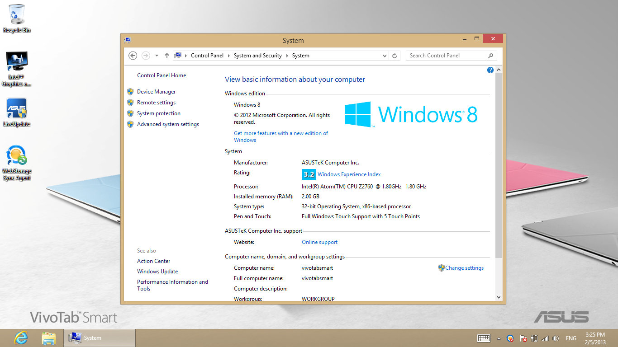The image size is (618, 347).
Task: Open the touch keyboard from taskbar
Action: [x=484, y=338]
